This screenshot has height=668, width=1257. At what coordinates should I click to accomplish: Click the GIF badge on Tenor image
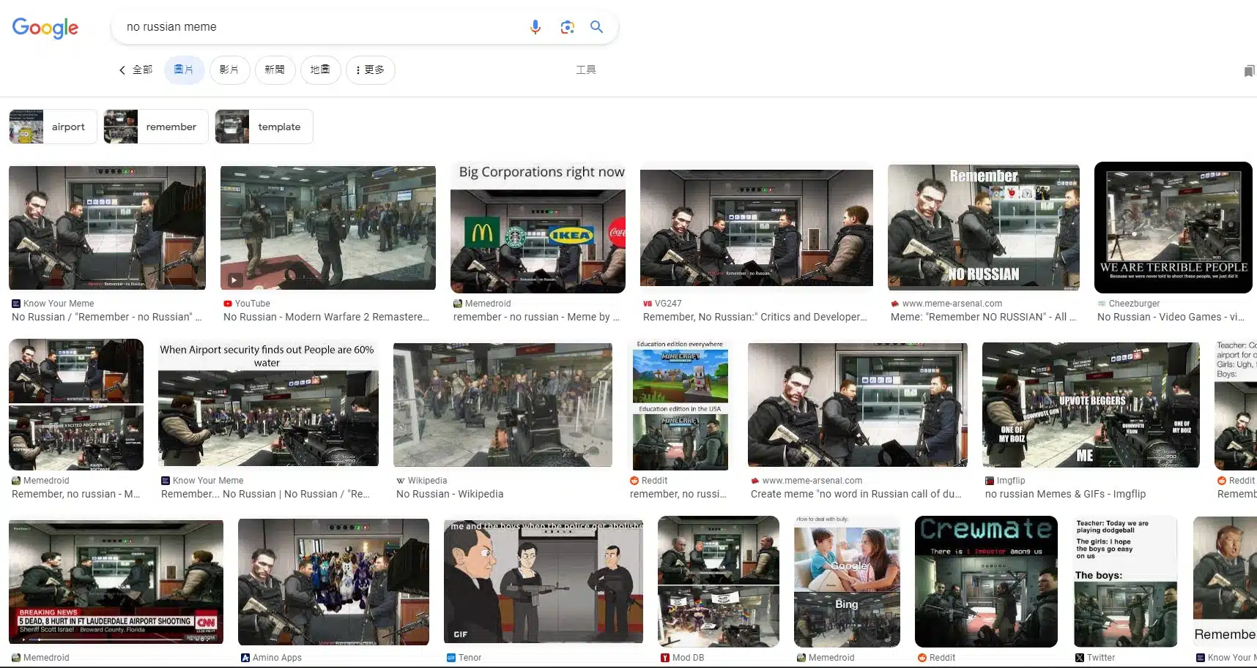click(461, 634)
